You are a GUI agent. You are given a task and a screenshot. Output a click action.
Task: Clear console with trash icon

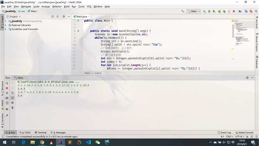click(13, 108)
